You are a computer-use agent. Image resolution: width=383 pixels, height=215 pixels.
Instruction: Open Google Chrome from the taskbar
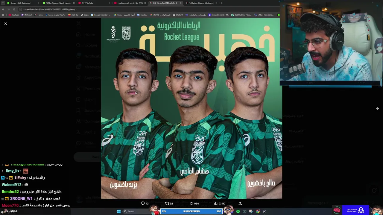click(258, 211)
